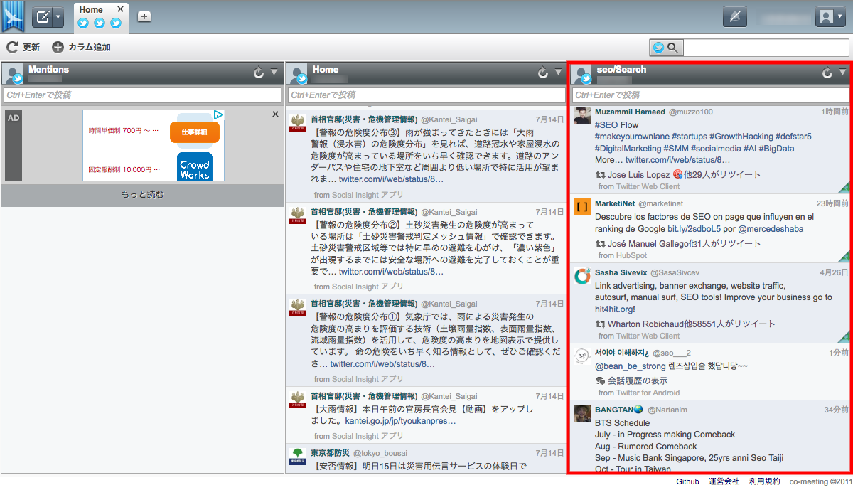Click カラム追加 to add a column
Viewport: 853px width, 490px height.
81,48
